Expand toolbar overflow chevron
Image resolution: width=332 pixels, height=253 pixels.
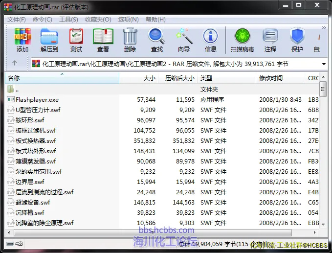tap(324, 27)
